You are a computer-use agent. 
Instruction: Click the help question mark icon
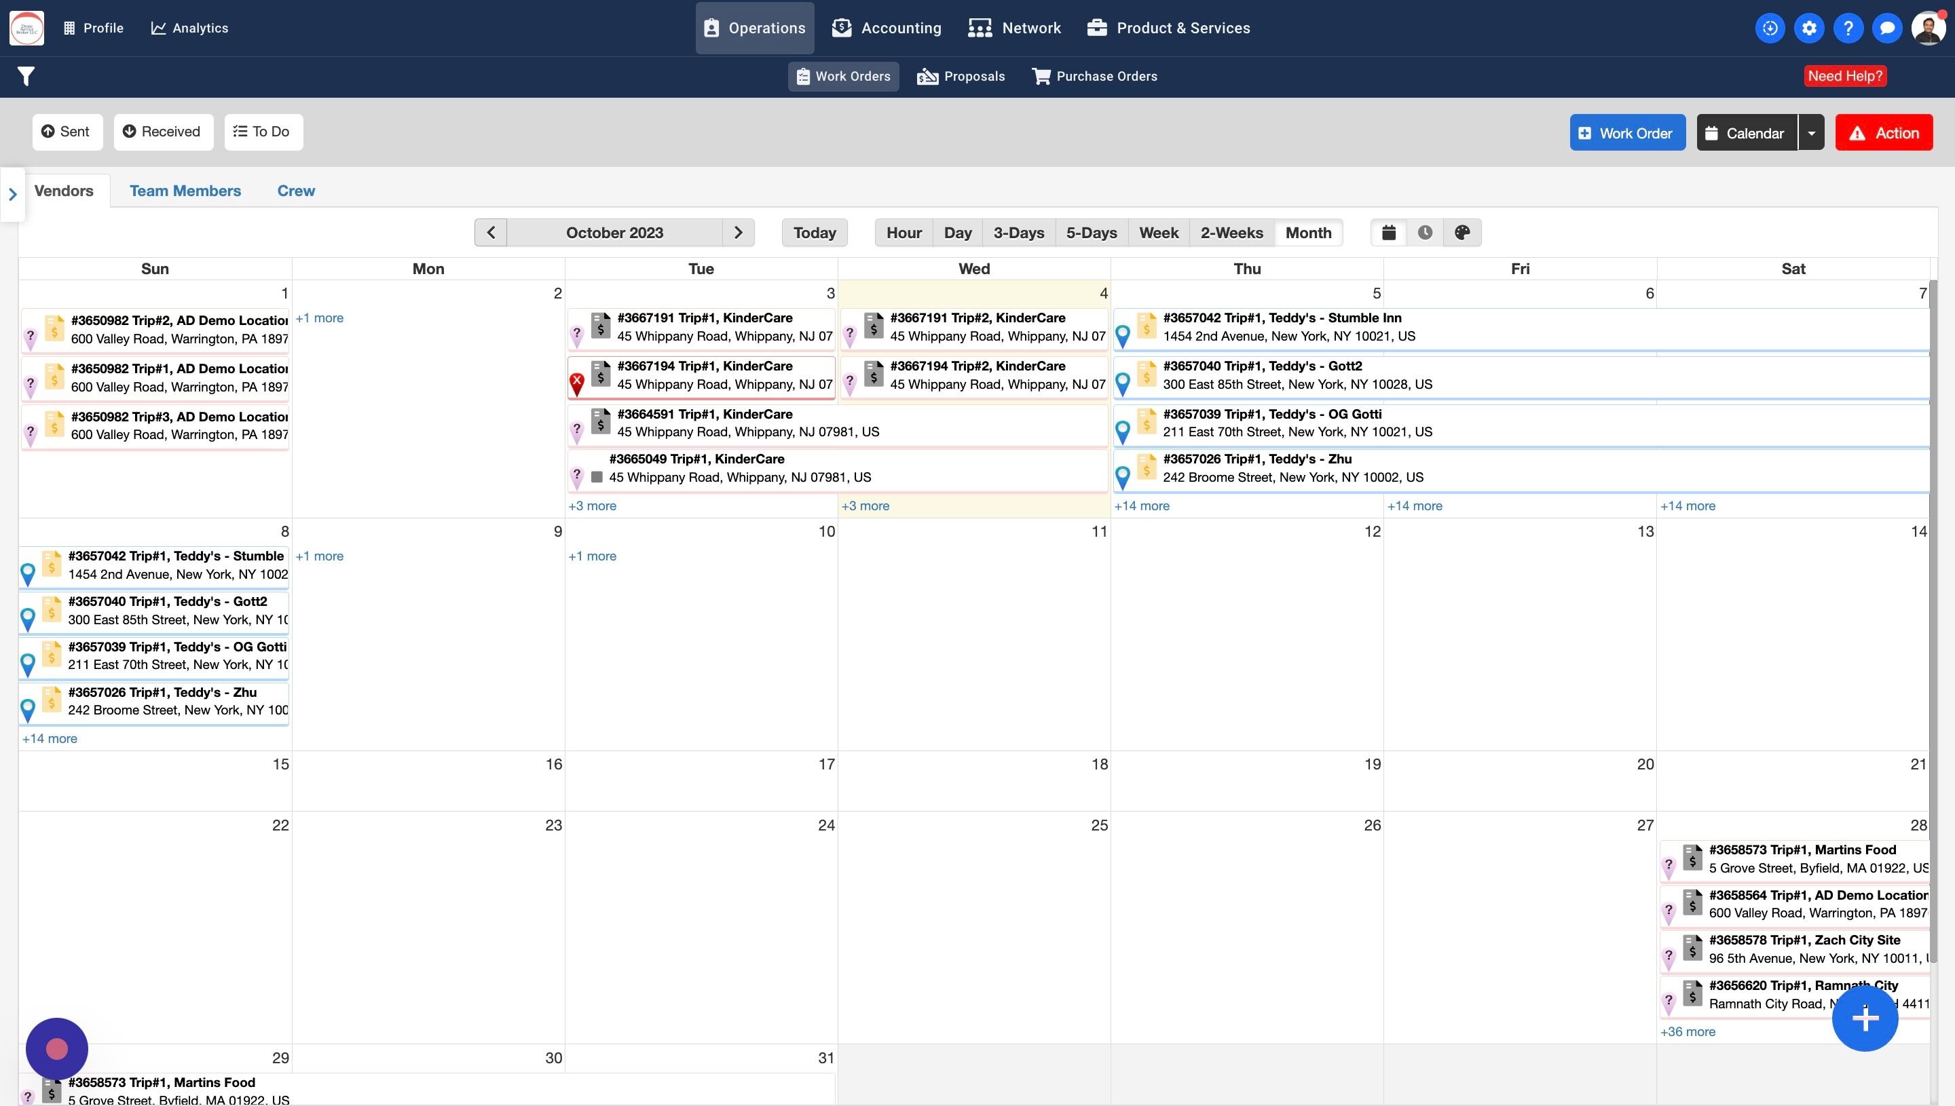click(x=1847, y=28)
